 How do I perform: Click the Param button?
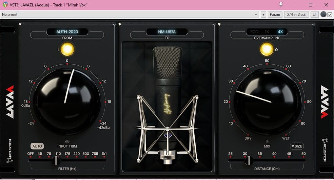pos(275,15)
